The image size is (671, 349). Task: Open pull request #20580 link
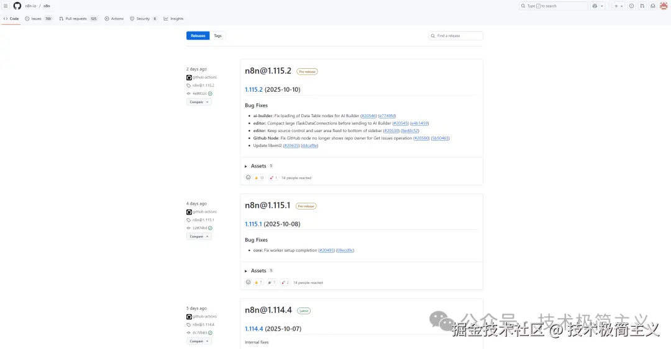pos(421,138)
